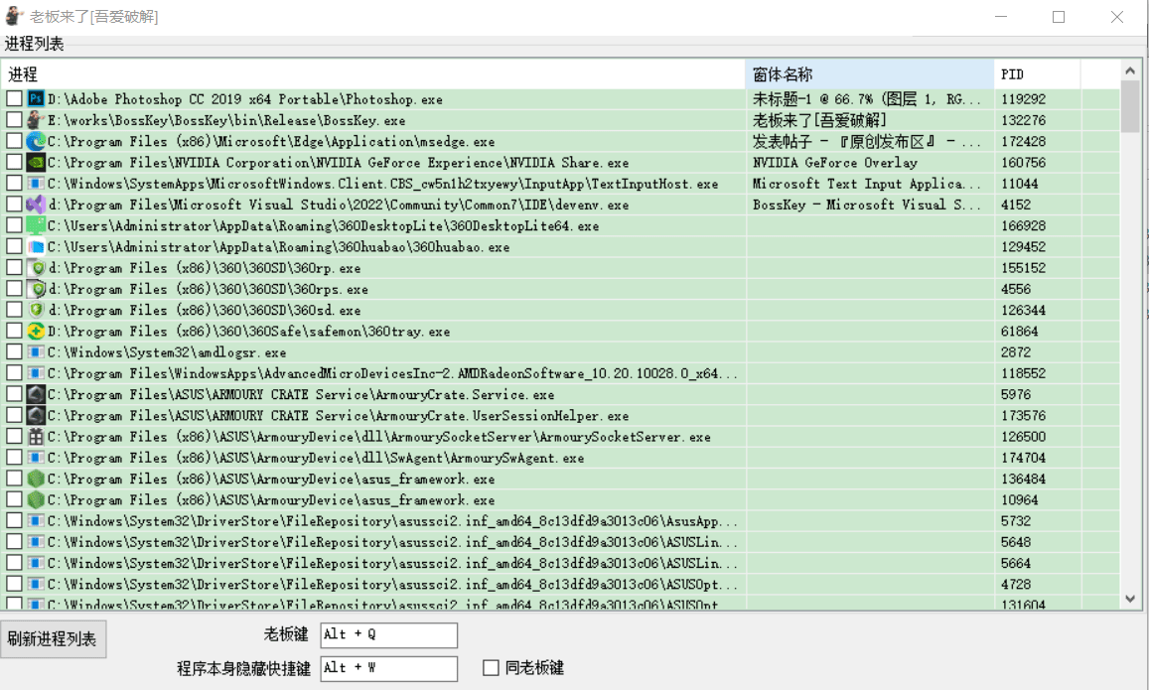Click the BossKey.exe process icon

click(x=36, y=120)
